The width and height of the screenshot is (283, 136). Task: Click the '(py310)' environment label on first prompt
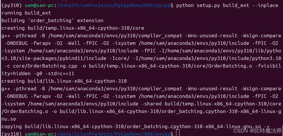[x=12, y=6]
